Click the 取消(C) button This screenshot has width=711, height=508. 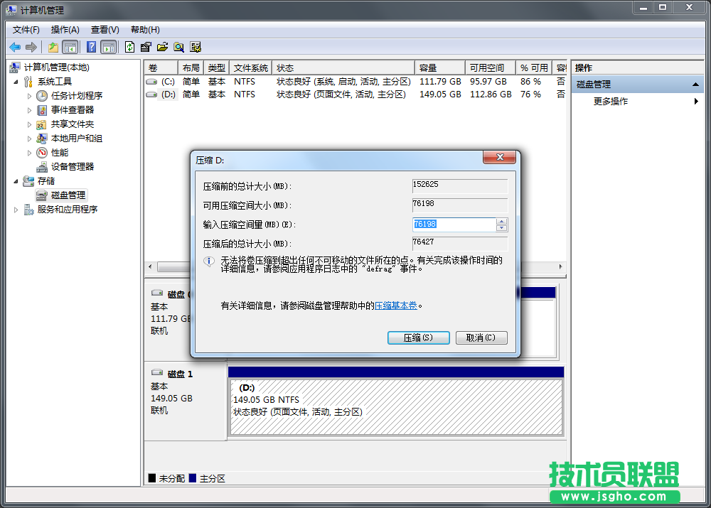481,337
